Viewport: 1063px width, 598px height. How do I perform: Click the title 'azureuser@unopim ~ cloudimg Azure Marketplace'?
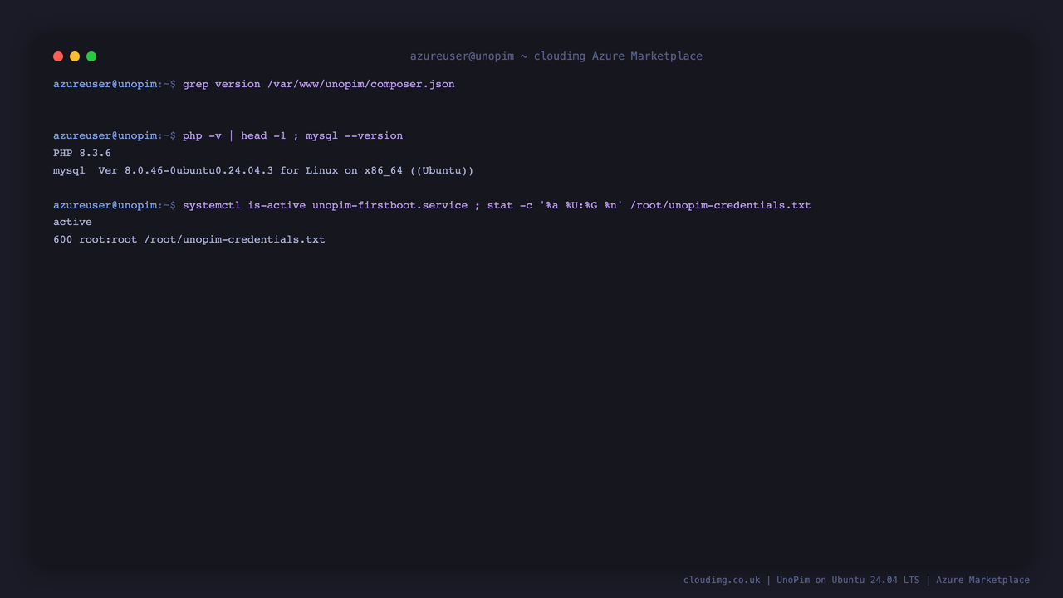[x=556, y=56]
